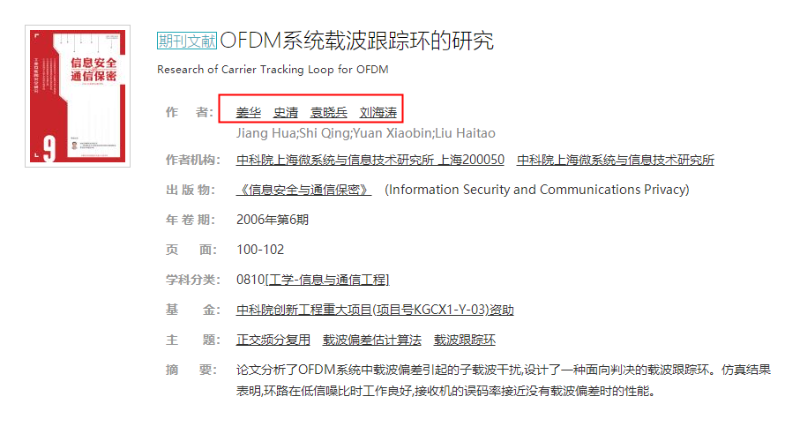Click the page range 100-102
The width and height of the screenshot is (800, 434).
pos(260,250)
